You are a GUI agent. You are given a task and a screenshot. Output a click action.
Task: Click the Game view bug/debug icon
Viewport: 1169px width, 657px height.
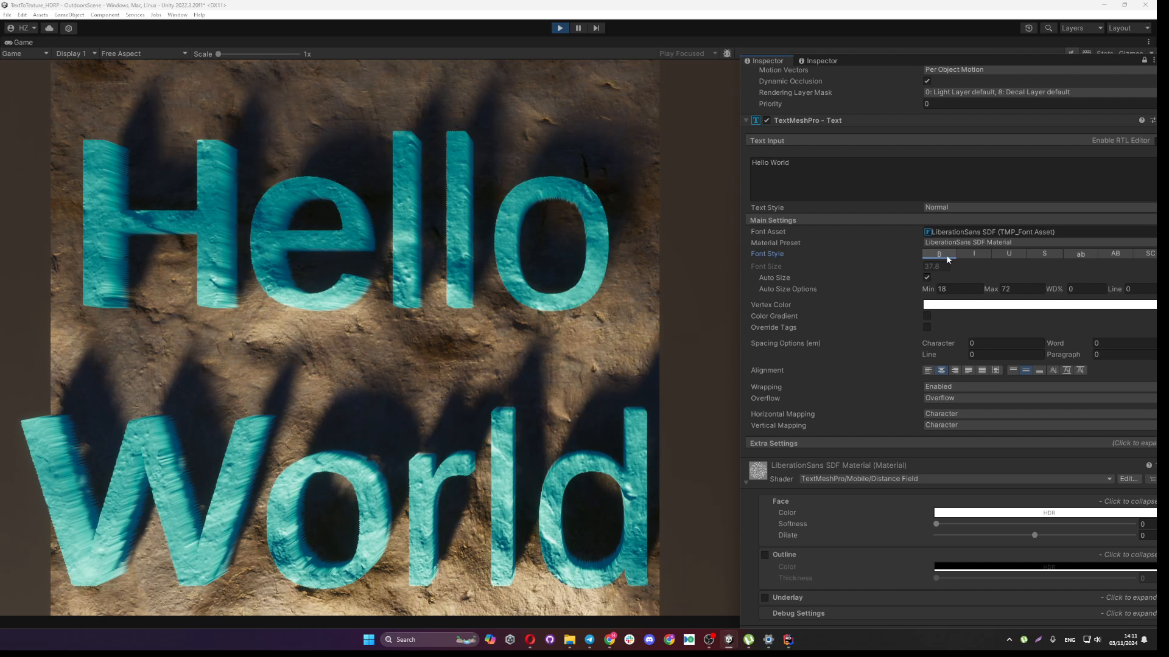[x=727, y=54]
